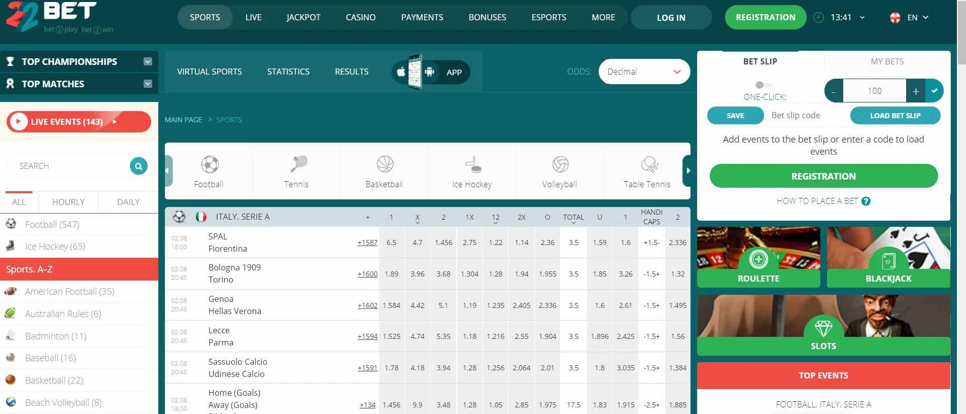The height and width of the screenshot is (414, 966).
Task: Toggle the One-Click betting switch
Action: 763,85
